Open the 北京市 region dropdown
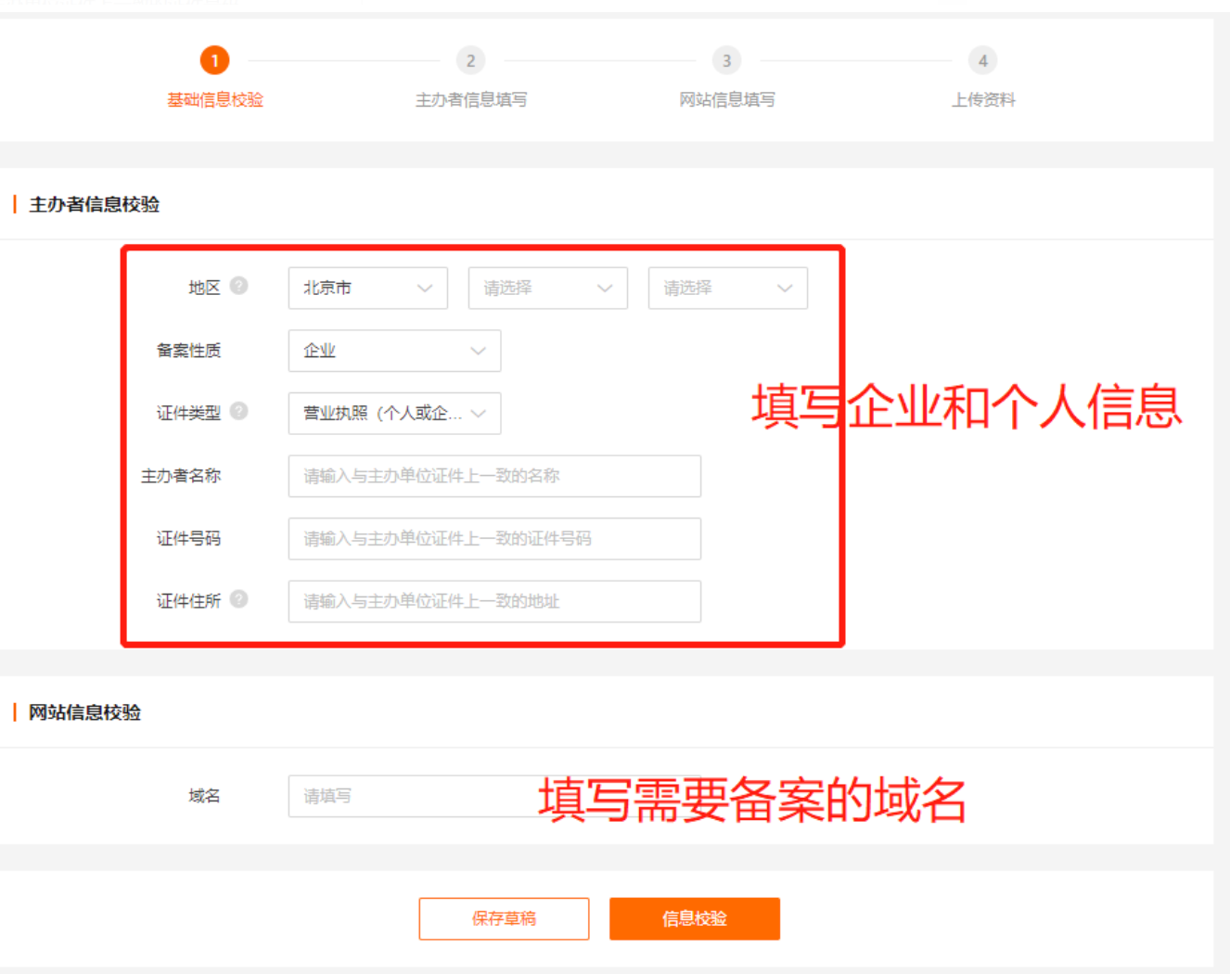 pyautogui.click(x=367, y=288)
